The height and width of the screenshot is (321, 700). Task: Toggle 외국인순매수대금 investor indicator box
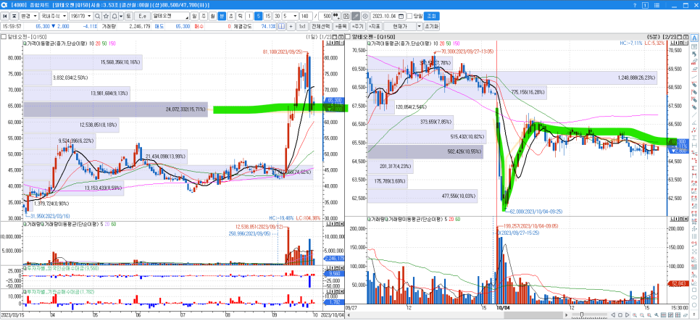[25, 268]
